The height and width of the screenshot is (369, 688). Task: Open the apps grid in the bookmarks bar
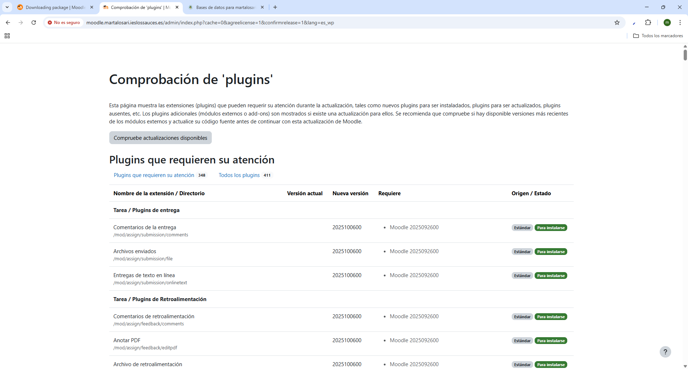[7, 36]
